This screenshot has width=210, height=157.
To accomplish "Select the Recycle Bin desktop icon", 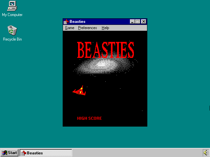I will 12,33.
